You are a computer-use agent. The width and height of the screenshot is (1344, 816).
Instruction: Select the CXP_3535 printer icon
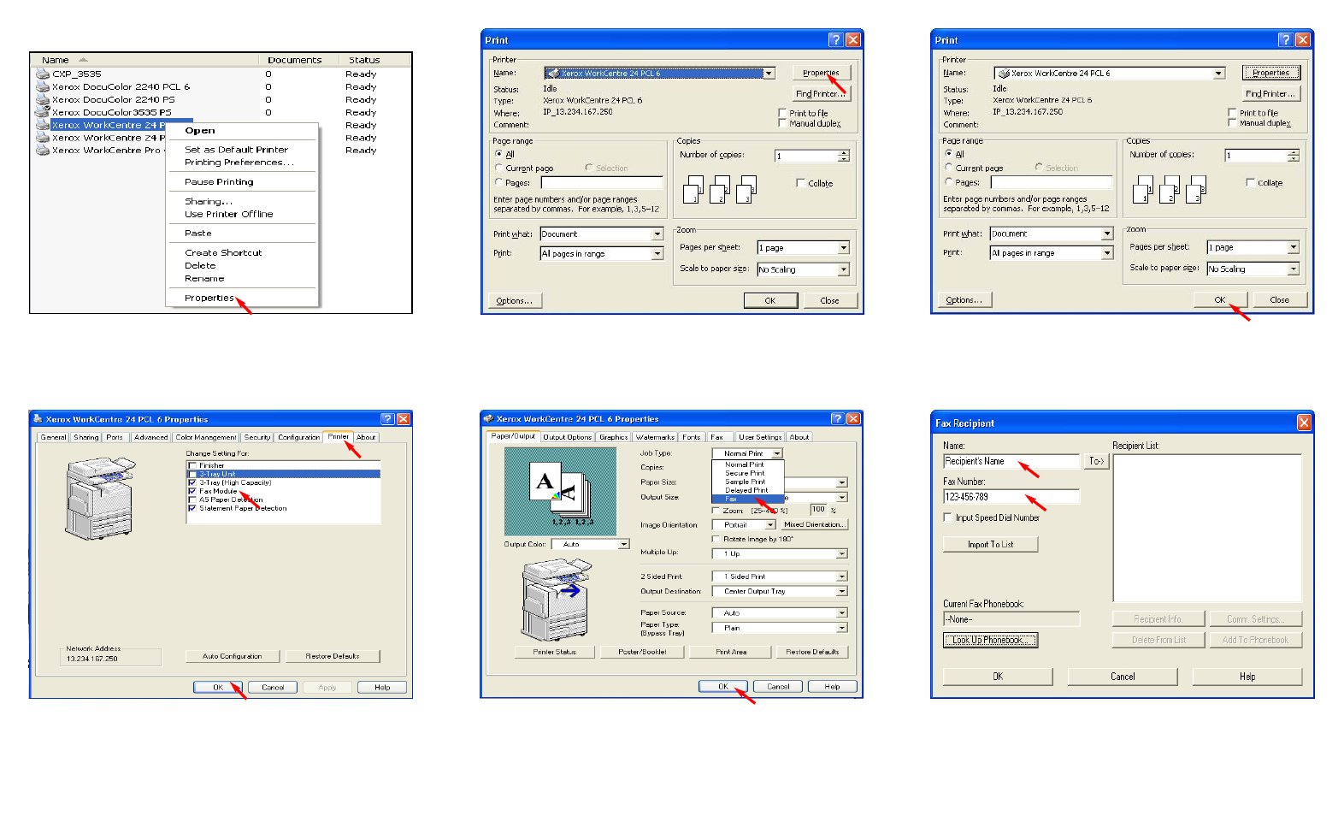43,74
